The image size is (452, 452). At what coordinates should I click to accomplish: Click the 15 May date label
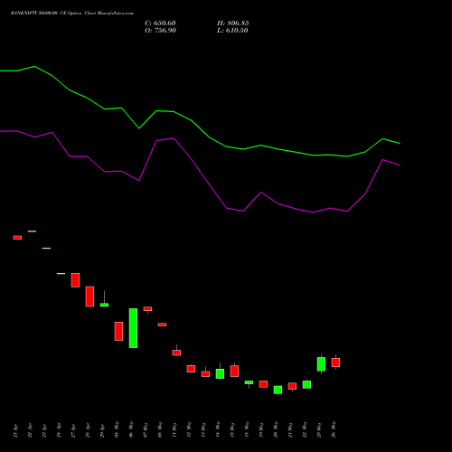coord(232,429)
